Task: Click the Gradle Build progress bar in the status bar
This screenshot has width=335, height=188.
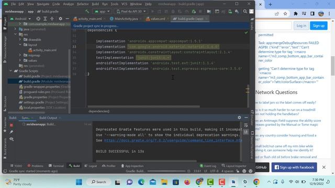Action: pyautogui.click(x=166, y=171)
